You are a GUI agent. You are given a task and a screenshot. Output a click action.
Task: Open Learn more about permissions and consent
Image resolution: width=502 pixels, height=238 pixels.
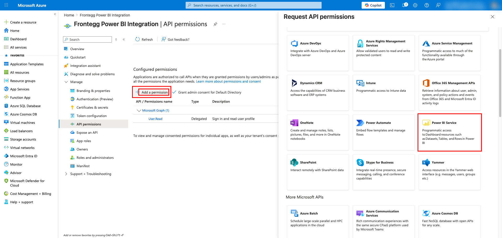228,82
